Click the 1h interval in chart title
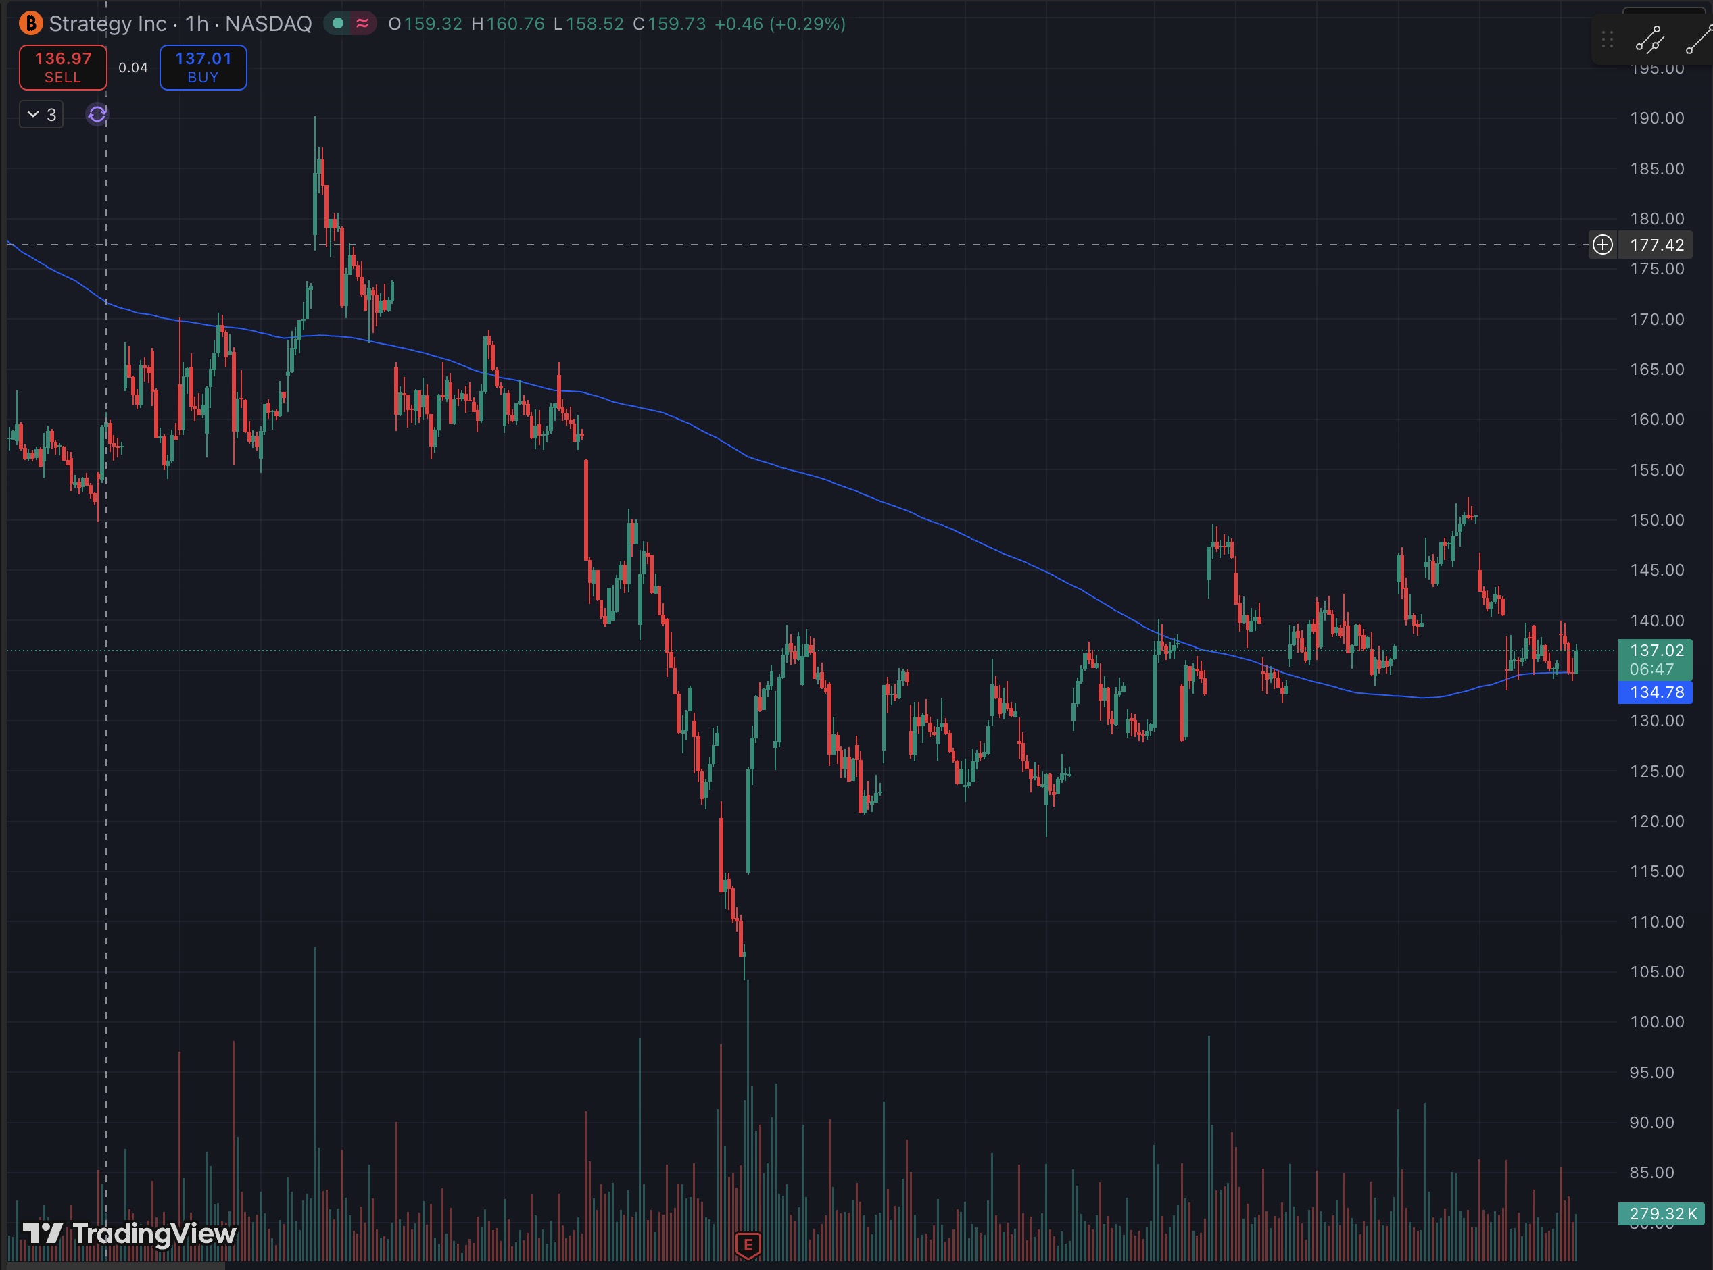Image resolution: width=1713 pixels, height=1270 pixels. pyautogui.click(x=197, y=24)
